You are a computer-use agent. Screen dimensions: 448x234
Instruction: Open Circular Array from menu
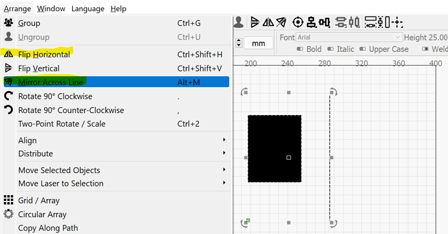click(x=116, y=214)
